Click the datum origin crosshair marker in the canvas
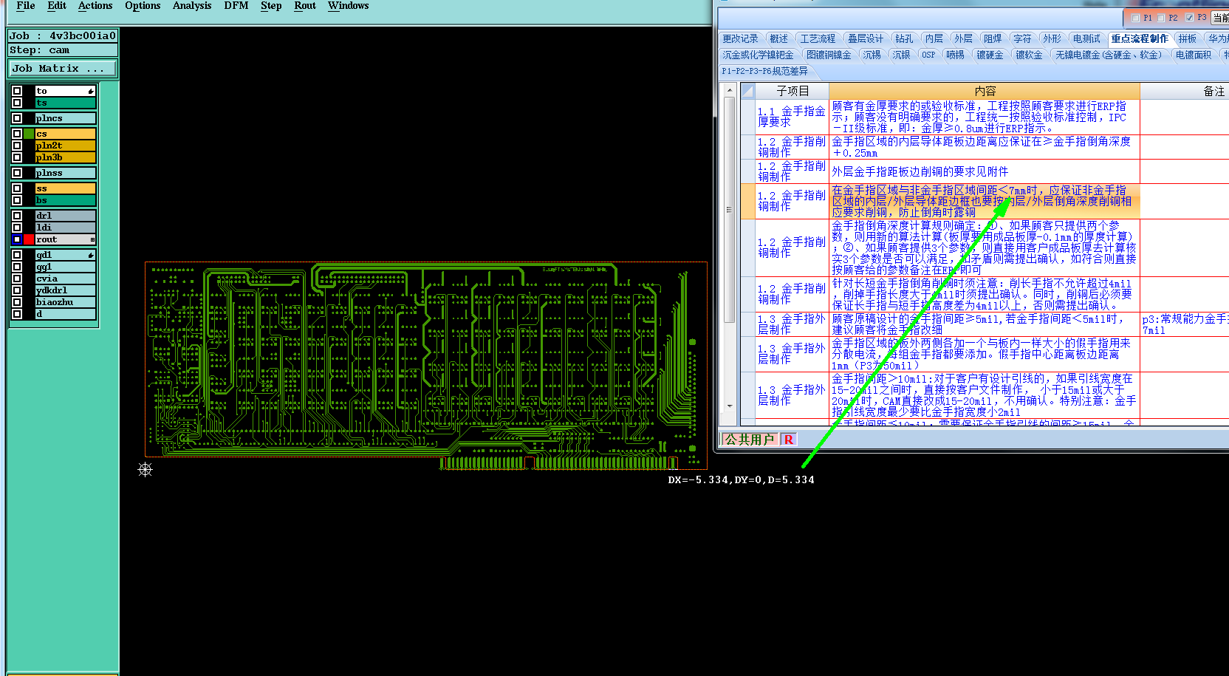This screenshot has width=1229, height=676. point(145,469)
